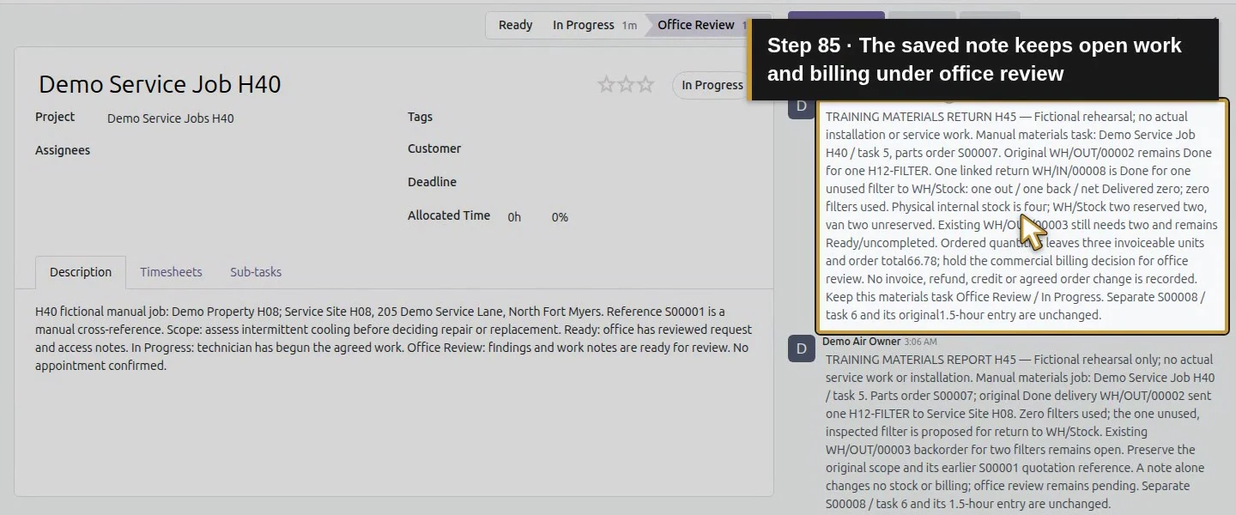The width and height of the screenshot is (1236, 515).
Task: Open the Timesheets tab
Action: (171, 272)
